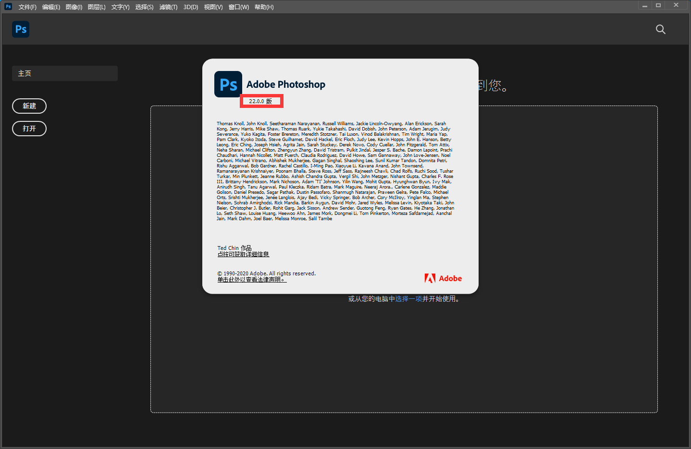This screenshot has height=449, width=691.
Task: Open the 帮助(H) menu
Action: click(x=264, y=7)
